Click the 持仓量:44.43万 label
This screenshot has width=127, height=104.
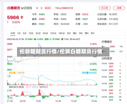(x=89, y=73)
